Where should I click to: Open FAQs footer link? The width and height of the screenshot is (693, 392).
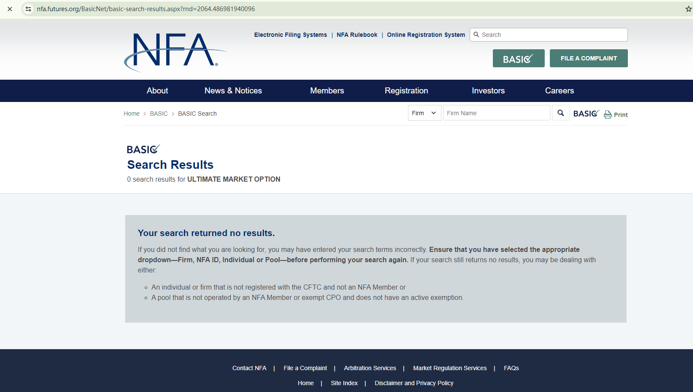[511, 368]
